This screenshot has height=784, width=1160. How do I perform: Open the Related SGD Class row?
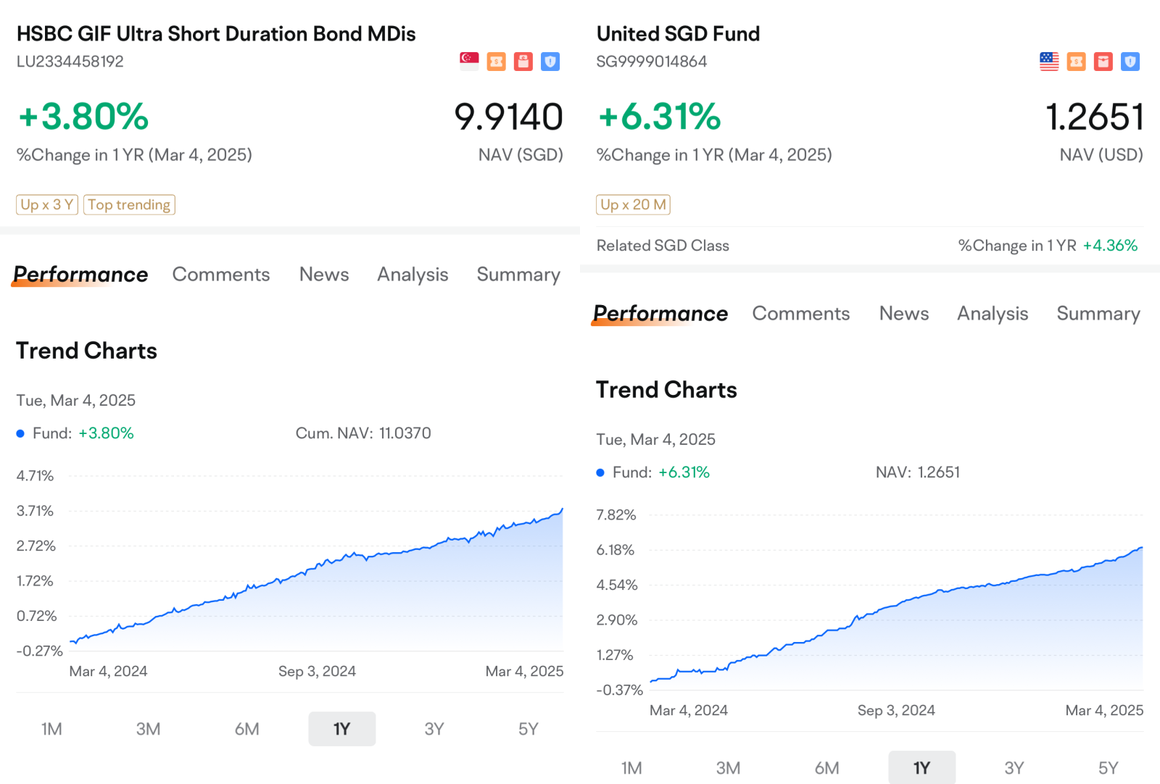(x=869, y=246)
